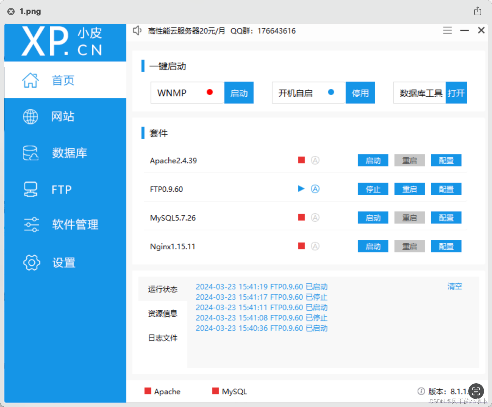Open the 数据库工具 with 打开
This screenshot has height=407, width=492.
click(456, 93)
